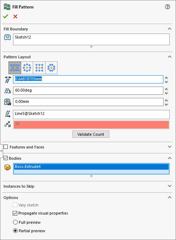Viewport: 176px width, 240px height.
Task: Increase instance spacing with up arrow
Action: tap(166, 78)
